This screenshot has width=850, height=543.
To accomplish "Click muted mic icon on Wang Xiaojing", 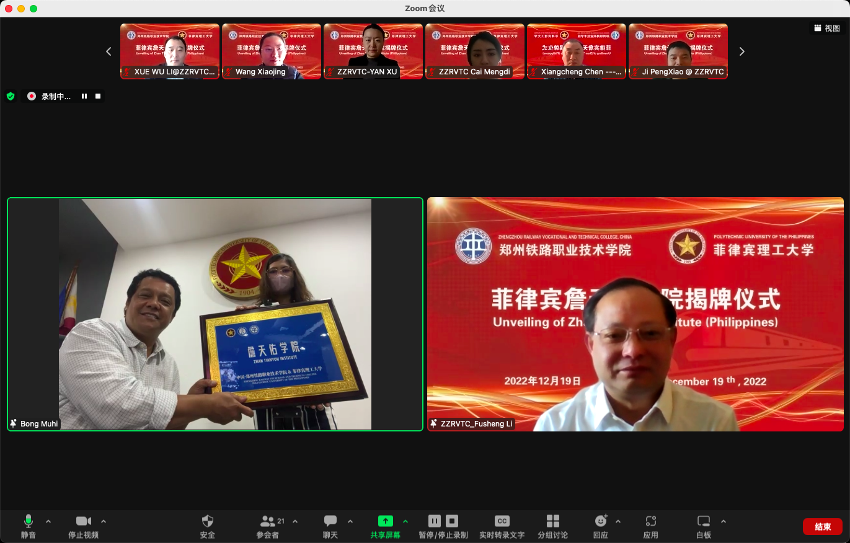I will point(228,72).
